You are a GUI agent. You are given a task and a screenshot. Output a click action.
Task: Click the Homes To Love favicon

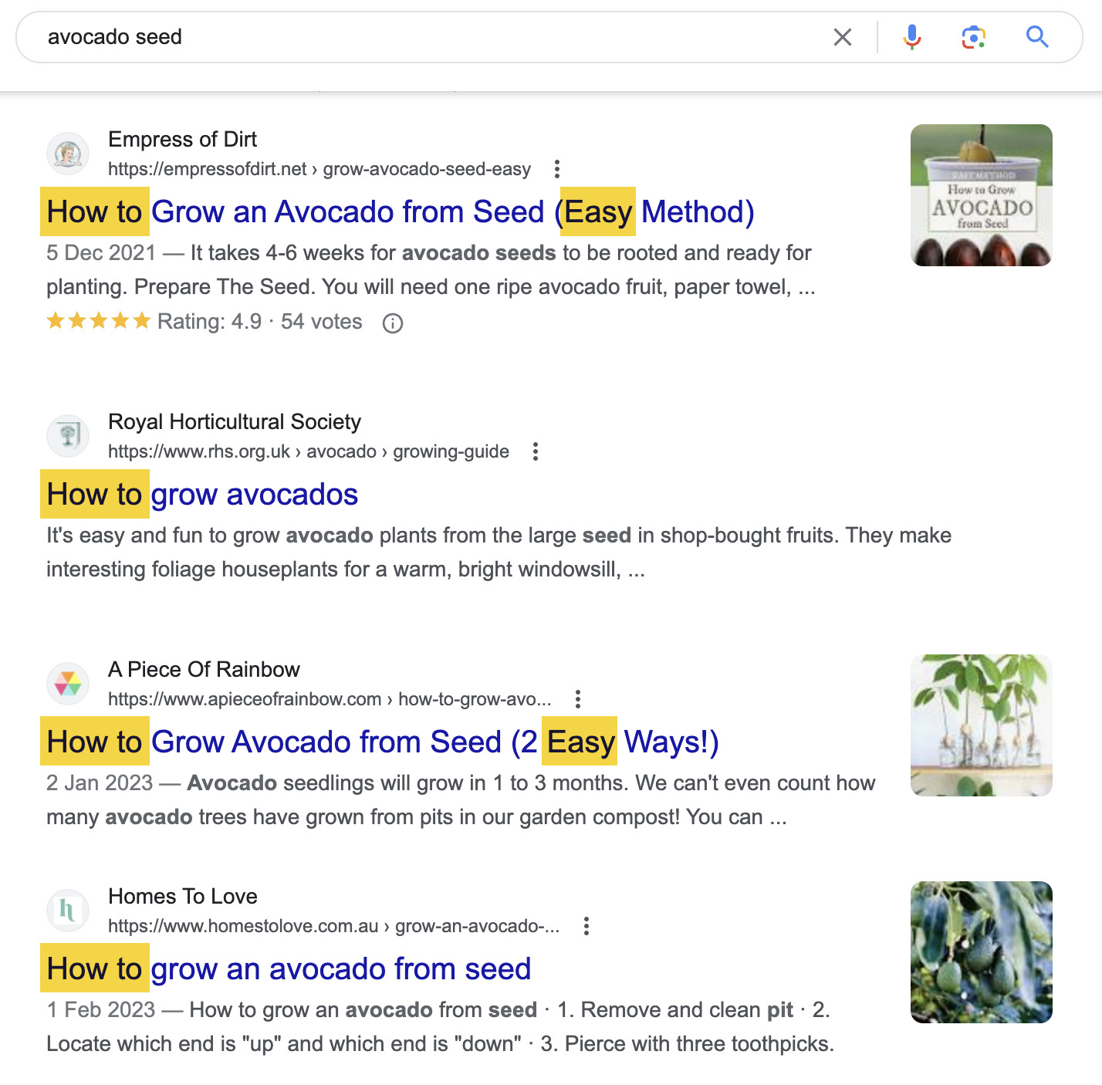[x=67, y=911]
